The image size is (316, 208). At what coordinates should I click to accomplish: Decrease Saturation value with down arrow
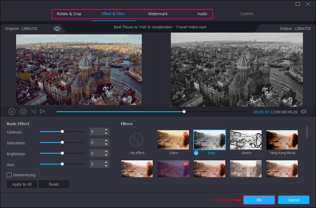106,144
